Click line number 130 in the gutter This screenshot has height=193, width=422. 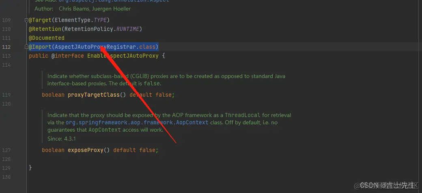6,177
